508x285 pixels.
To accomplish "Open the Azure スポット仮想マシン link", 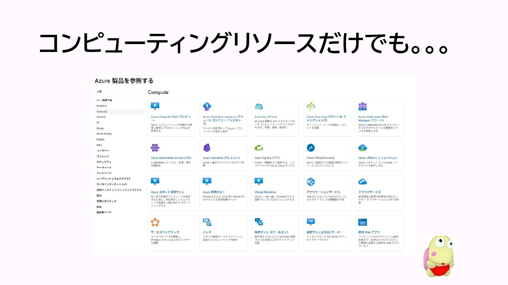I will click(x=167, y=192).
